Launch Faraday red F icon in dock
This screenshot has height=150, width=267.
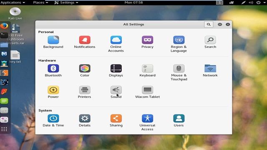pos(4,92)
